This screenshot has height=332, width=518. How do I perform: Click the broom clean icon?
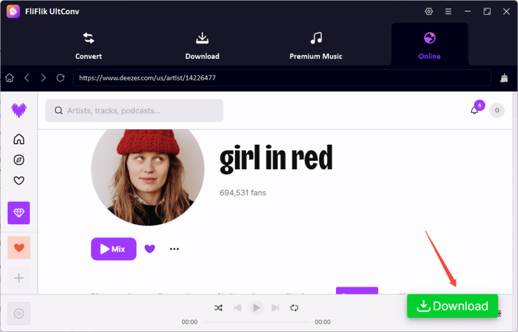tap(504, 78)
